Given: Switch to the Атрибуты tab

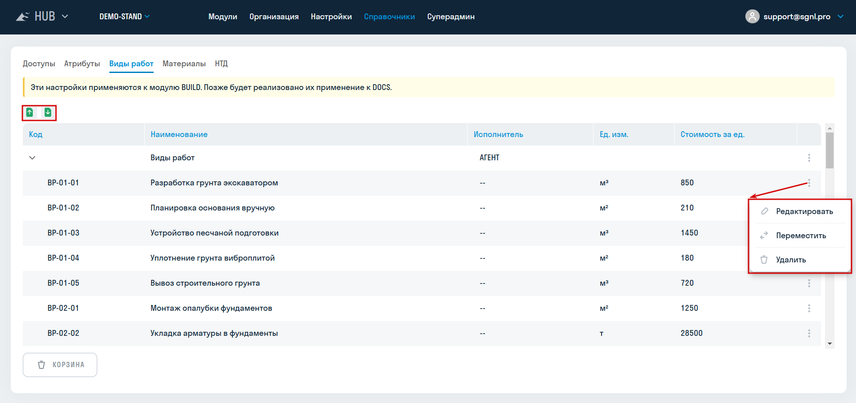Looking at the screenshot, I should tap(82, 64).
